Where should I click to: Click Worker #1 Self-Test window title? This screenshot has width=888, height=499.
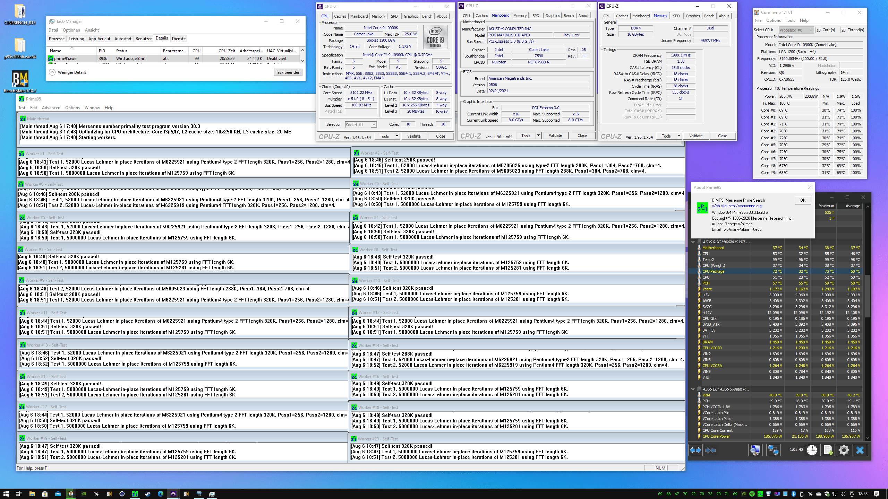point(44,154)
